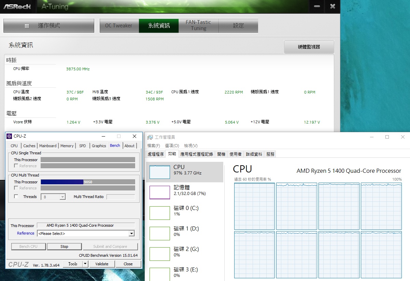The height and width of the screenshot is (281, 410).
Task: Open the Caches tab in CPU-Z
Action: tap(29, 146)
